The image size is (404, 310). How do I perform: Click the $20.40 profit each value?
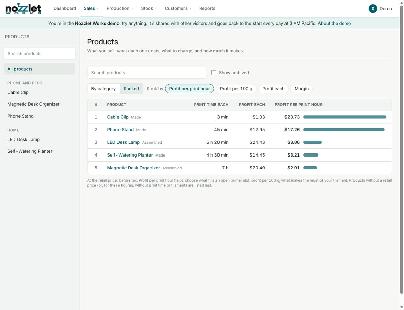(257, 168)
